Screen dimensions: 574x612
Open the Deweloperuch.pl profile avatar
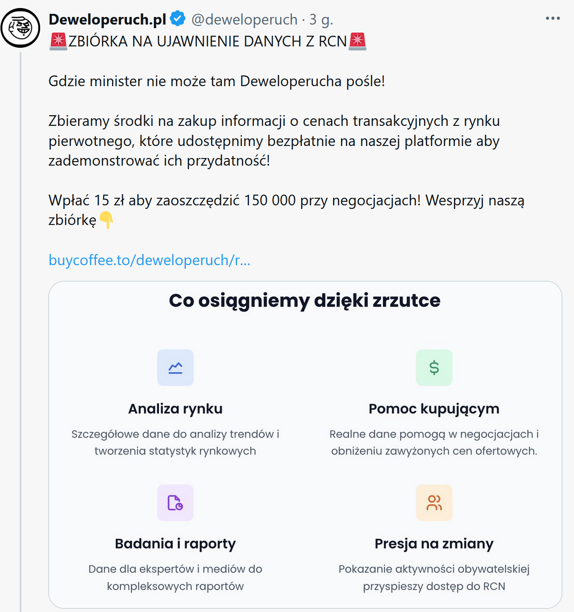click(21, 28)
